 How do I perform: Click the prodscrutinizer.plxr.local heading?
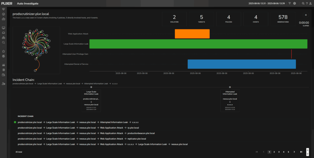coord(31,14)
